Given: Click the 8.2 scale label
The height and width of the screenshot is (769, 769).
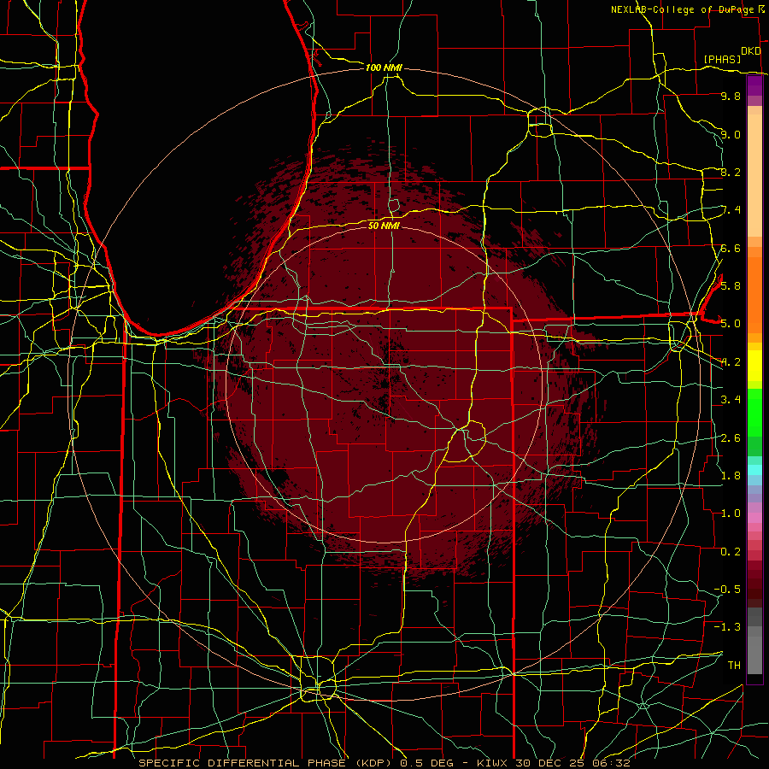Looking at the screenshot, I should [731, 172].
